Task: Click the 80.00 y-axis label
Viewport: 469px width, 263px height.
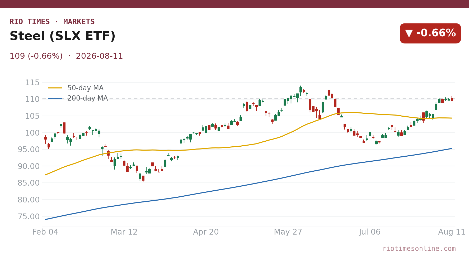Action: tap(29, 200)
